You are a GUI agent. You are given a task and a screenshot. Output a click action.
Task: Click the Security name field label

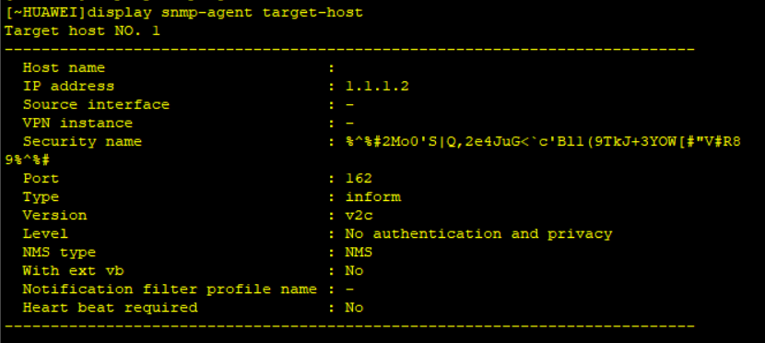pos(82,142)
